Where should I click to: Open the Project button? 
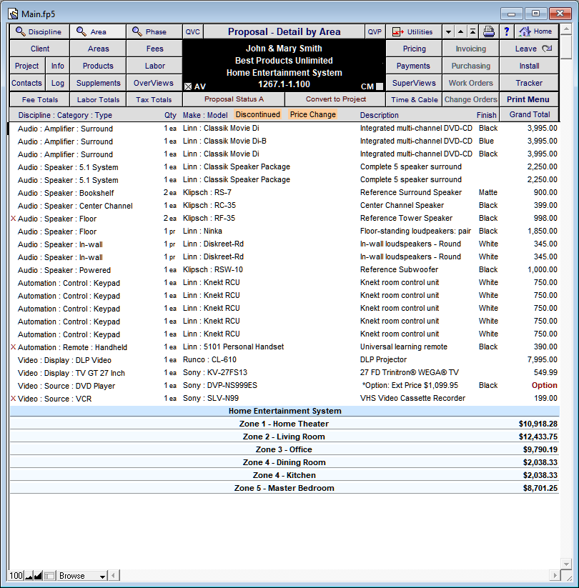[x=26, y=66]
